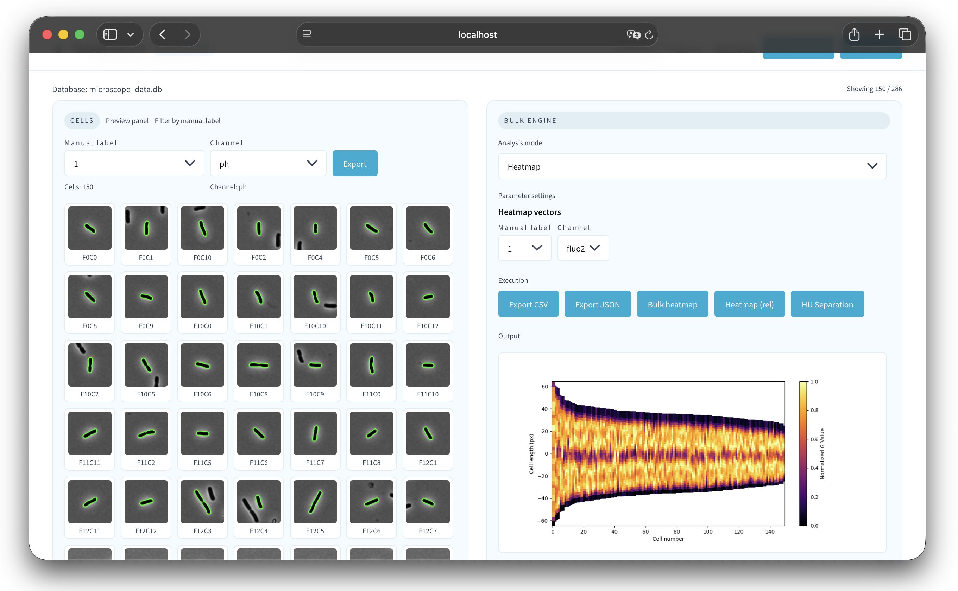Select cell thumbnail F12C12
958x591 pixels.
click(146, 508)
